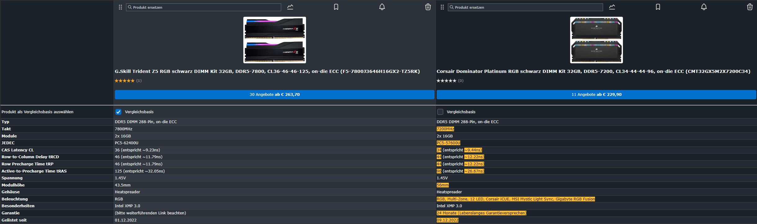Set price alert bell for G.Skill Trident

382,7
